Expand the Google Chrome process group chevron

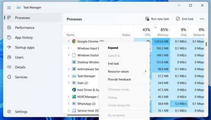tap(69, 41)
